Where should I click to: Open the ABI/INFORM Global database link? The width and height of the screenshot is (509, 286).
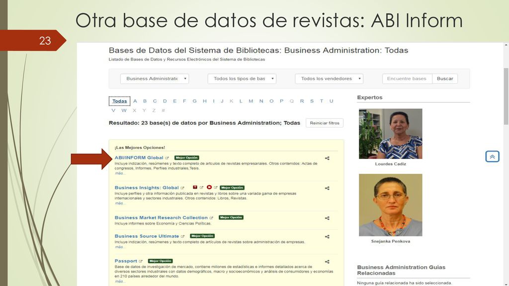139,157
